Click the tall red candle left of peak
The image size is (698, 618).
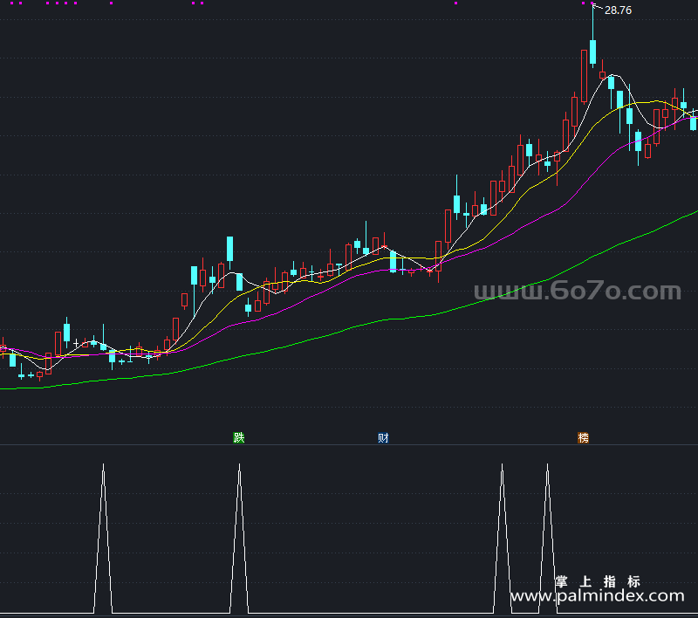(584, 77)
